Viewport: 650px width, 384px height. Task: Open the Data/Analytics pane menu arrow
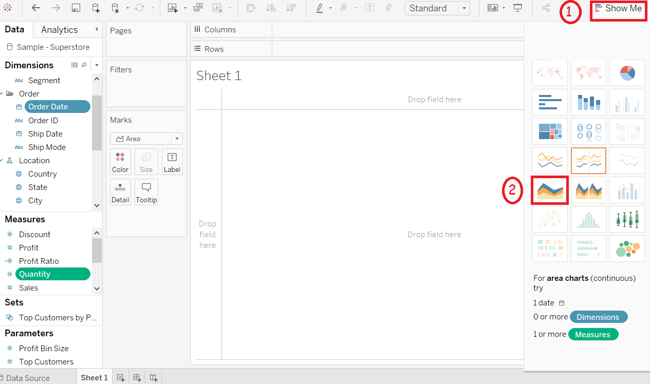[97, 30]
